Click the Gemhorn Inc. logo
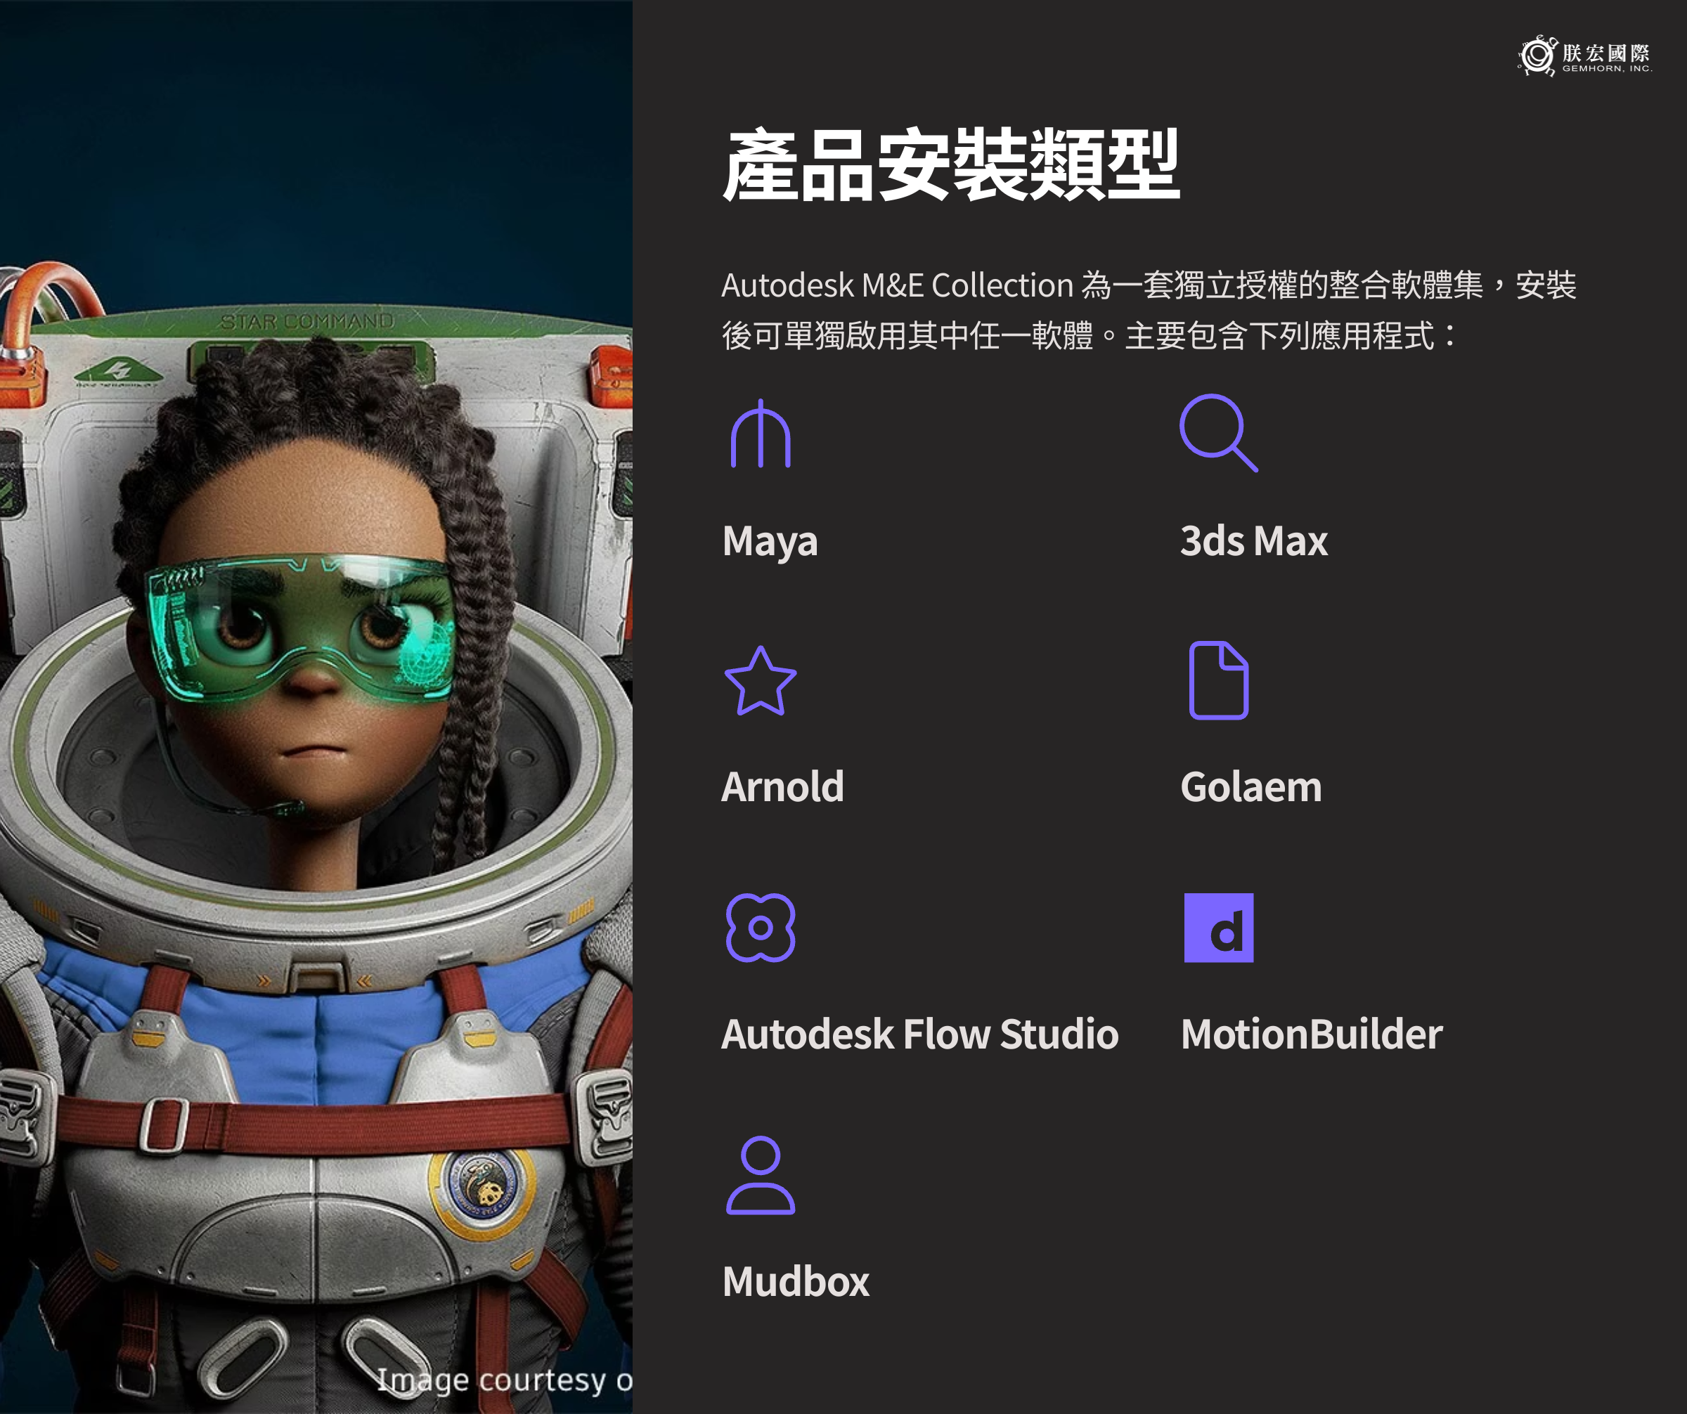Viewport: 1687px width, 1414px height. (1584, 56)
